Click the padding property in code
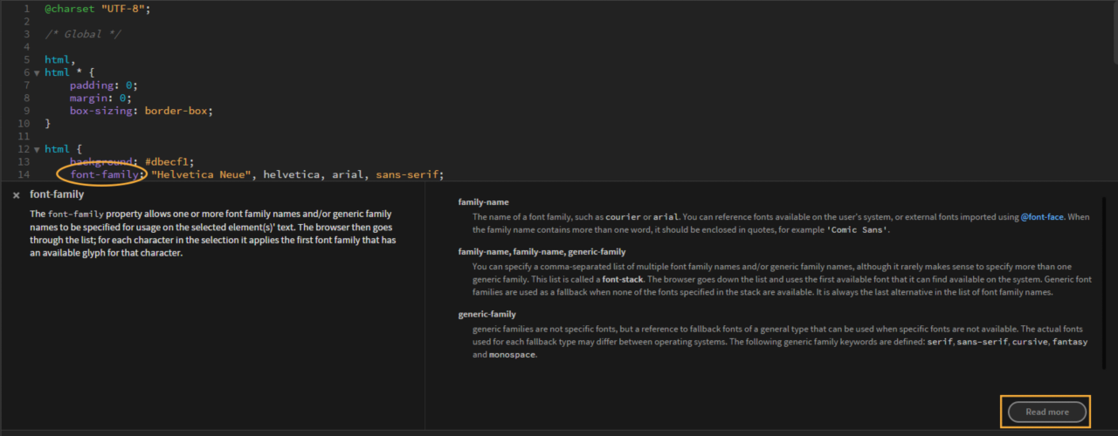The image size is (1118, 436). tap(93, 85)
